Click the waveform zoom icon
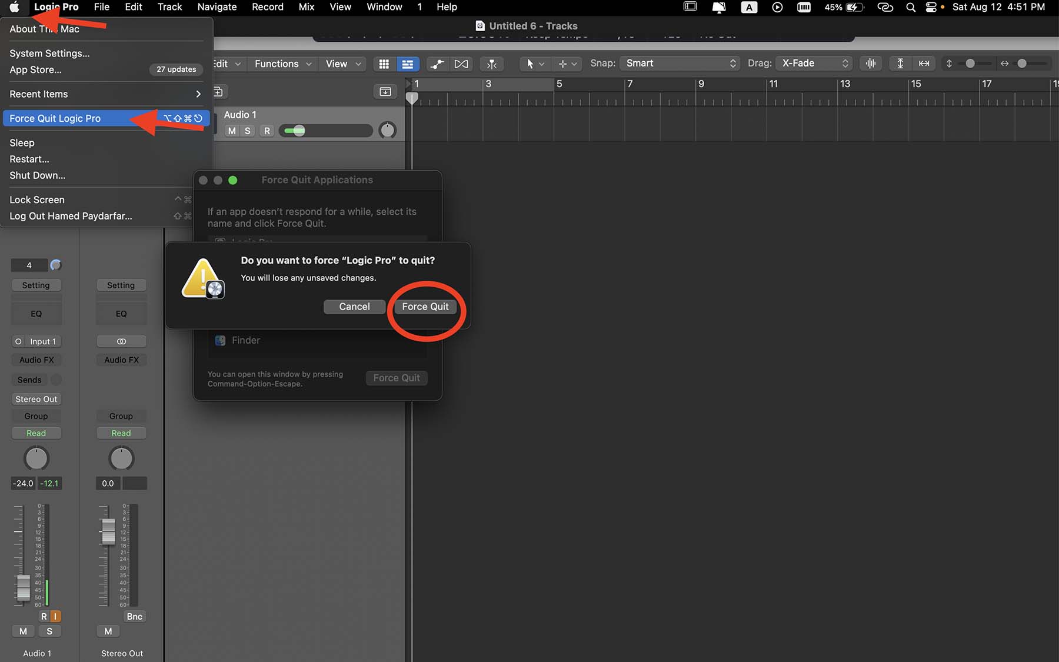Image resolution: width=1059 pixels, height=662 pixels. pyautogui.click(x=871, y=64)
